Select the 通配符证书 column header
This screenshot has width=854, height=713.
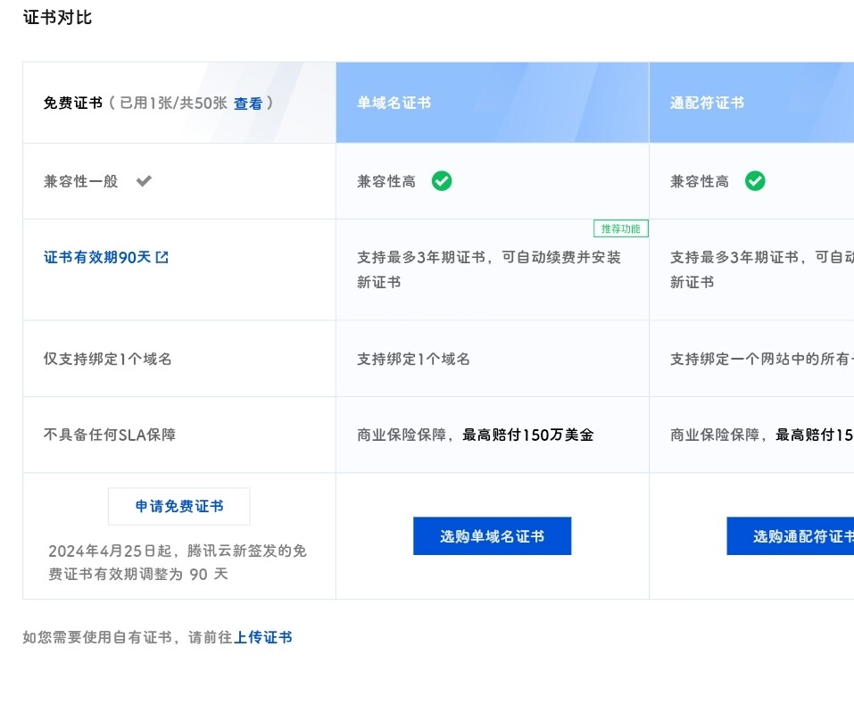(708, 103)
